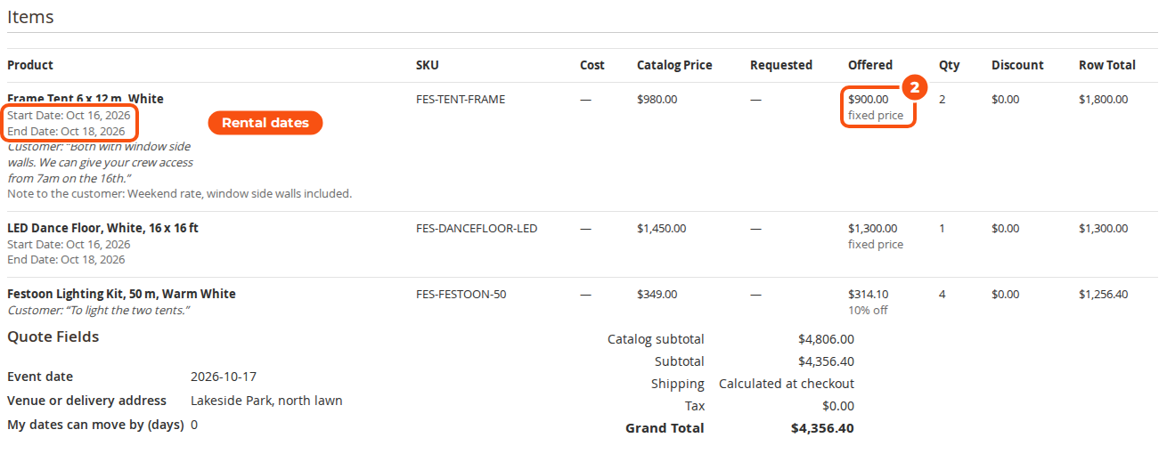Click SKU FES-TENT-FRAME
This screenshot has width=1167, height=454.
(461, 99)
